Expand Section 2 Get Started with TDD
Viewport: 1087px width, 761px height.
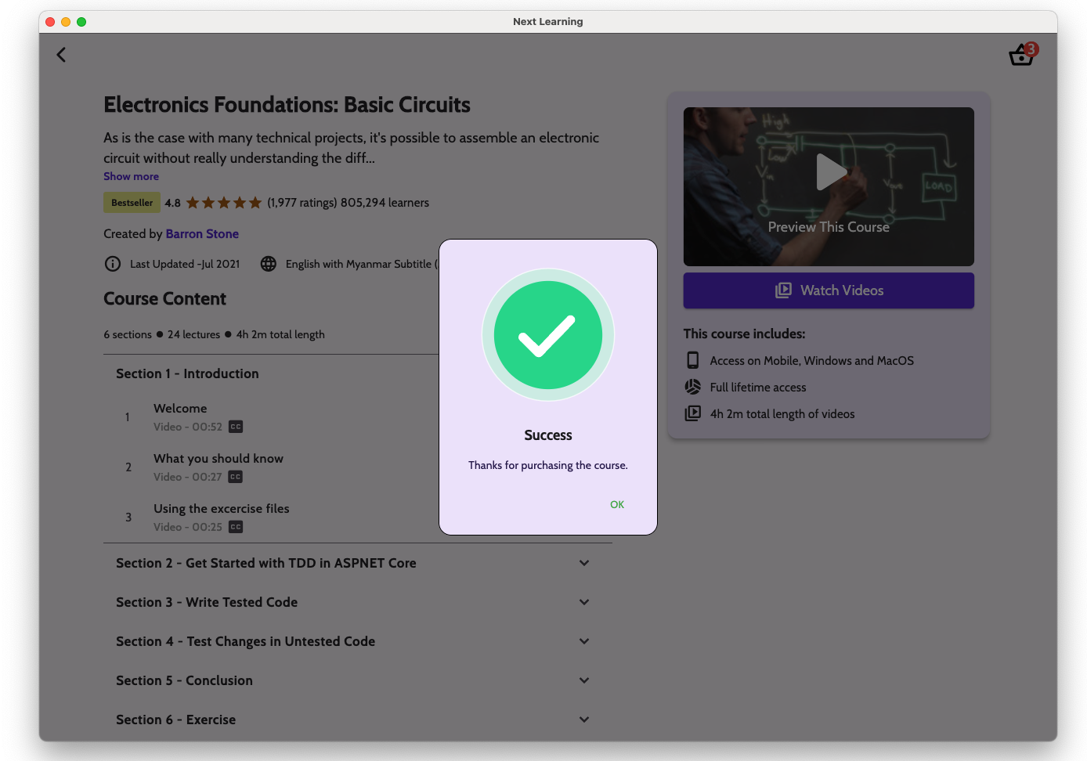pos(584,563)
